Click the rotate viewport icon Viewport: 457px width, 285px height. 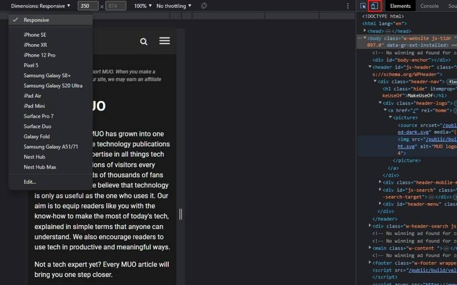point(204,6)
